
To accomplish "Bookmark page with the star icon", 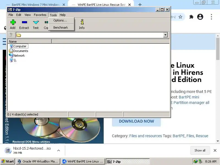I will 180,17.
